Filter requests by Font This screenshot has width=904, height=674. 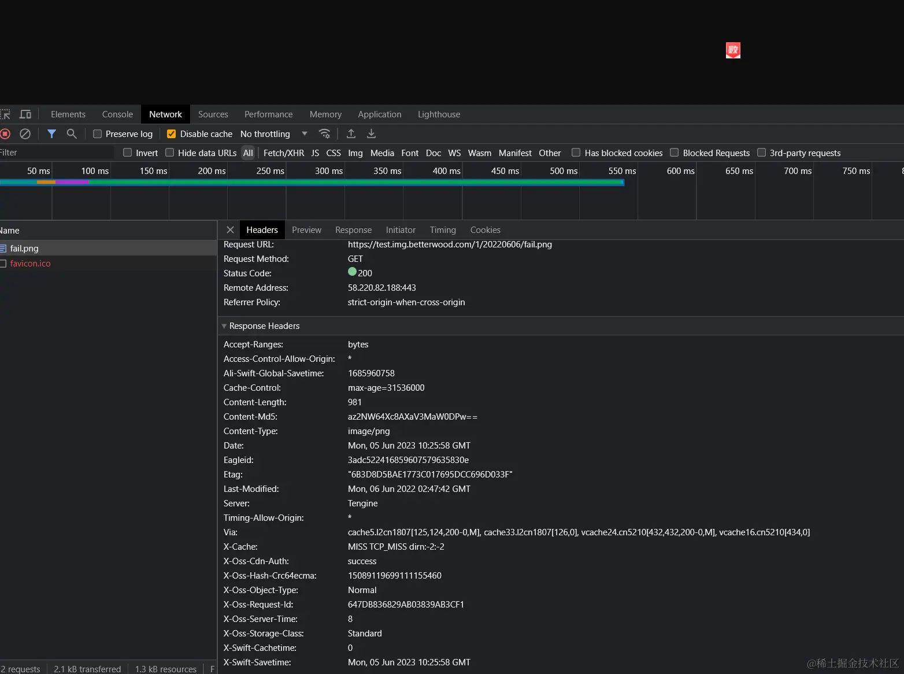(410, 153)
